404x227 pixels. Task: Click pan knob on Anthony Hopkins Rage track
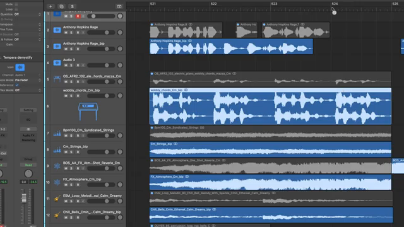click(x=120, y=32)
